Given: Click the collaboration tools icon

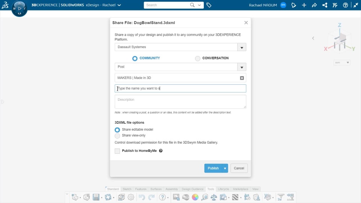Looking at the screenshot, I should point(335,5).
